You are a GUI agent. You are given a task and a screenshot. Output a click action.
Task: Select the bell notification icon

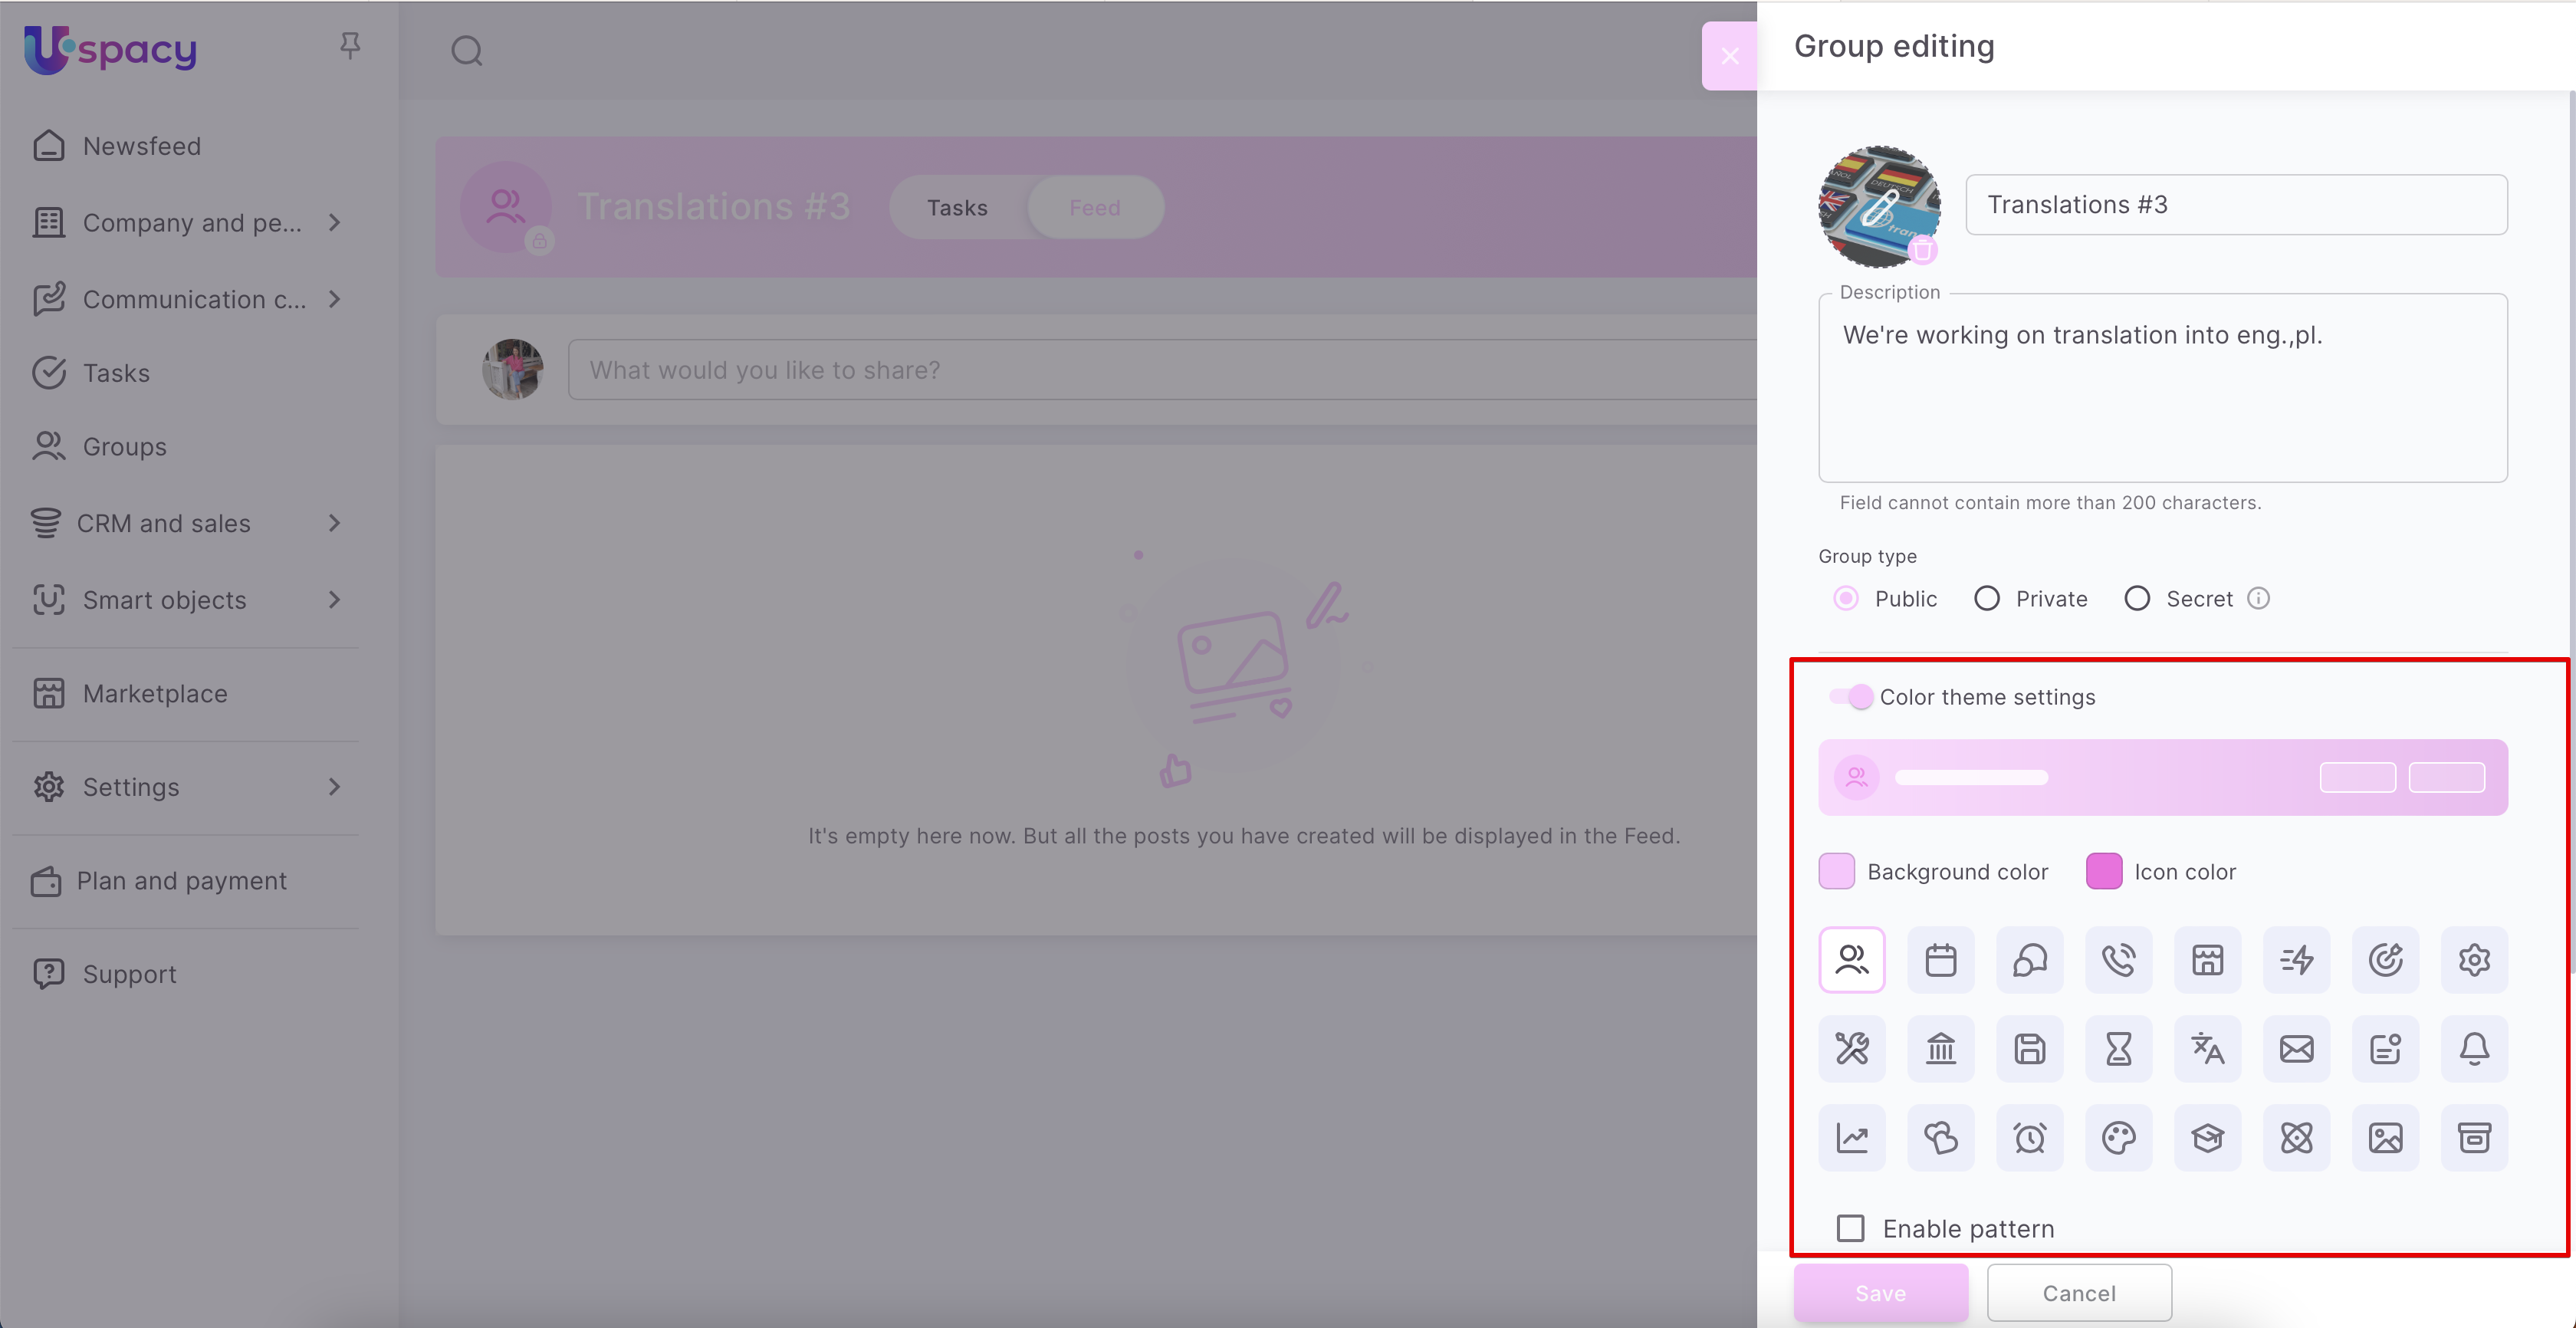2474,1049
